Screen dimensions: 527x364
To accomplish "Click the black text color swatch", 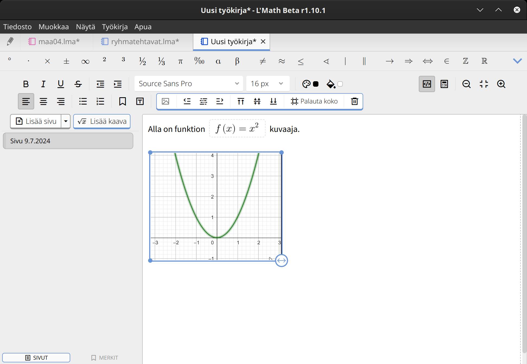I will 316,84.
